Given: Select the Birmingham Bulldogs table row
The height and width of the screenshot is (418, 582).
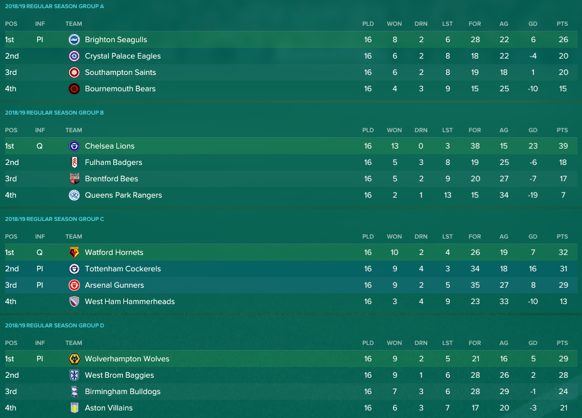Looking at the screenshot, I should pos(291,392).
